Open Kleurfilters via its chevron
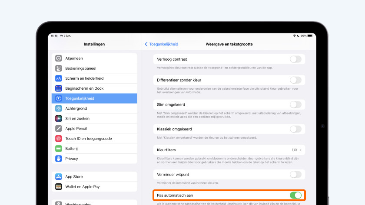This screenshot has height=205, width=365. point(301,150)
